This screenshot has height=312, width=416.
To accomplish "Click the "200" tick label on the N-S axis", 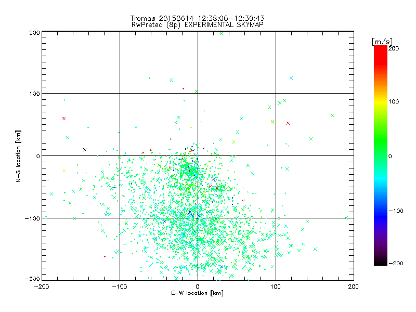I will tap(35, 33).
